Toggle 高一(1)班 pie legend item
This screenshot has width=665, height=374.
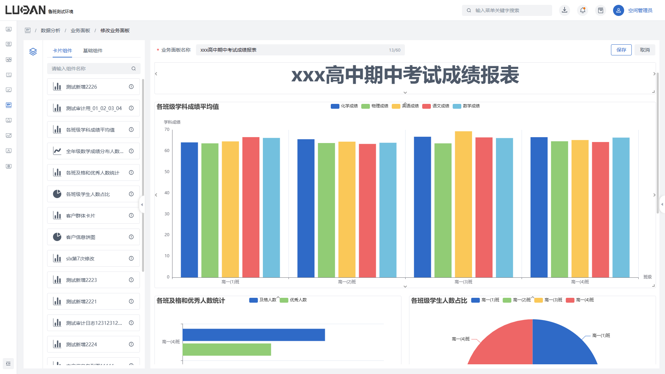point(485,300)
